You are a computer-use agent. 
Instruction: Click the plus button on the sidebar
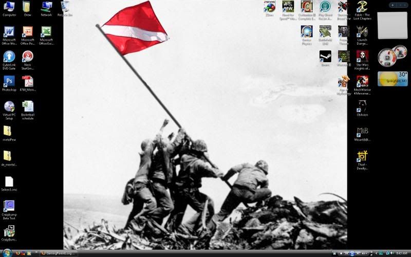tap(393, 5)
